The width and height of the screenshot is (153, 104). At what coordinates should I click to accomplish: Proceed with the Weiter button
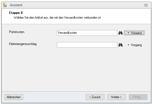tap(117, 97)
